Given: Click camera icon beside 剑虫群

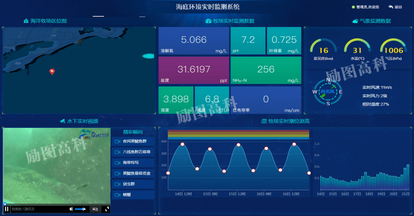Looking at the screenshot, I should click(x=118, y=184).
